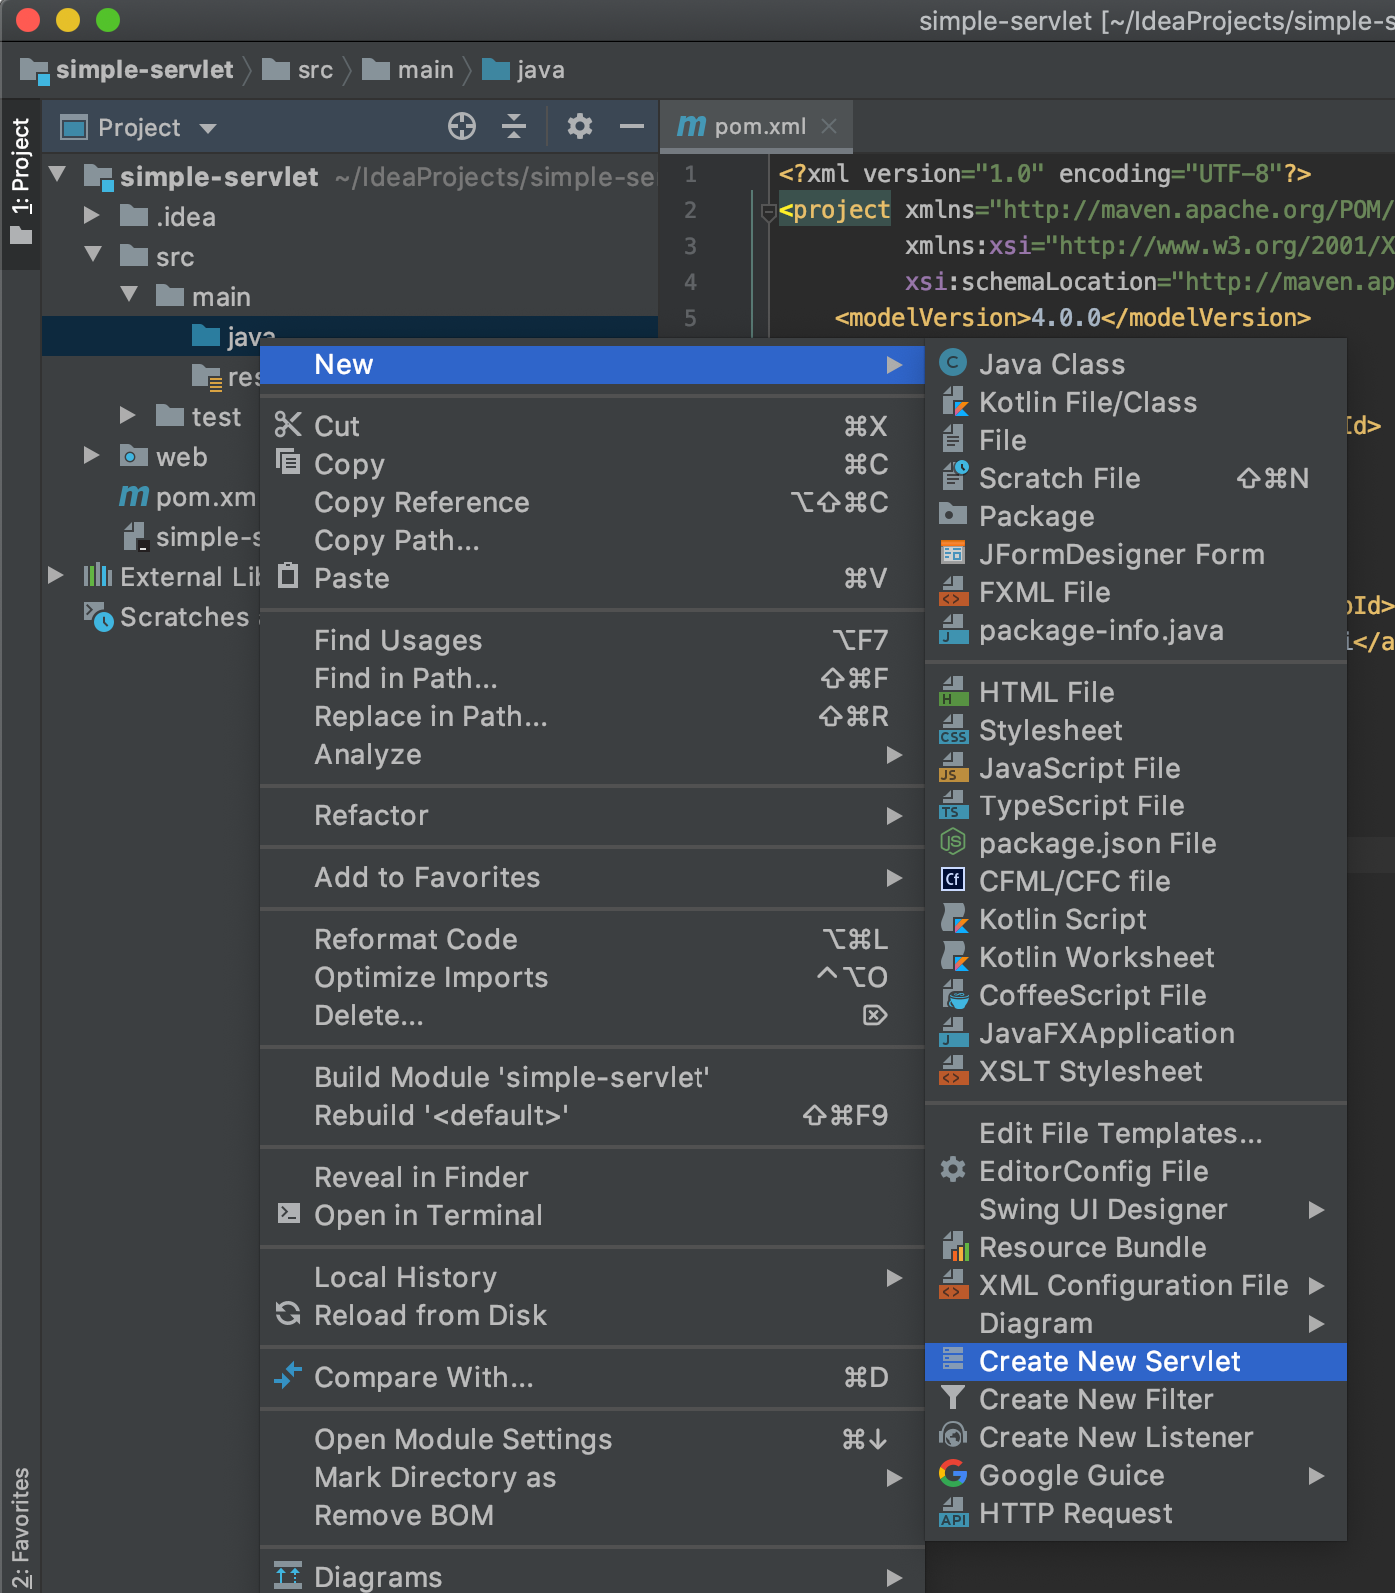Image resolution: width=1395 pixels, height=1593 pixels.
Task: Click the Stylesheet CSS icon
Action: 954,729
